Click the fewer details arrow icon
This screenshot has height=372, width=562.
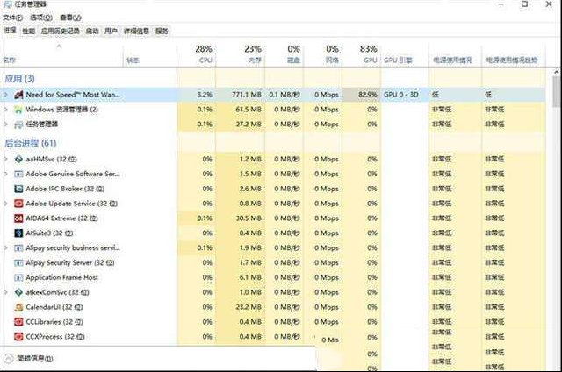(x=9, y=358)
